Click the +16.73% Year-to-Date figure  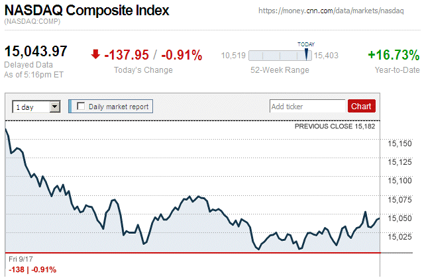pos(394,55)
